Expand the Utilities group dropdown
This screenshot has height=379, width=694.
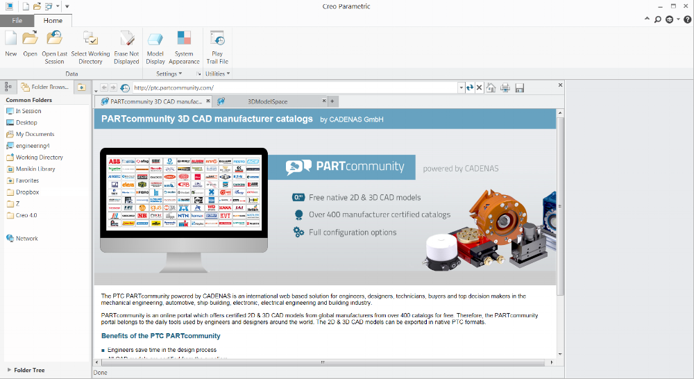[x=217, y=74]
